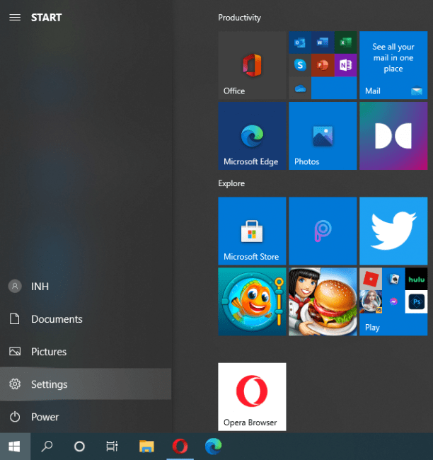Open the Twitter tile
This screenshot has height=460, width=433.
click(393, 231)
